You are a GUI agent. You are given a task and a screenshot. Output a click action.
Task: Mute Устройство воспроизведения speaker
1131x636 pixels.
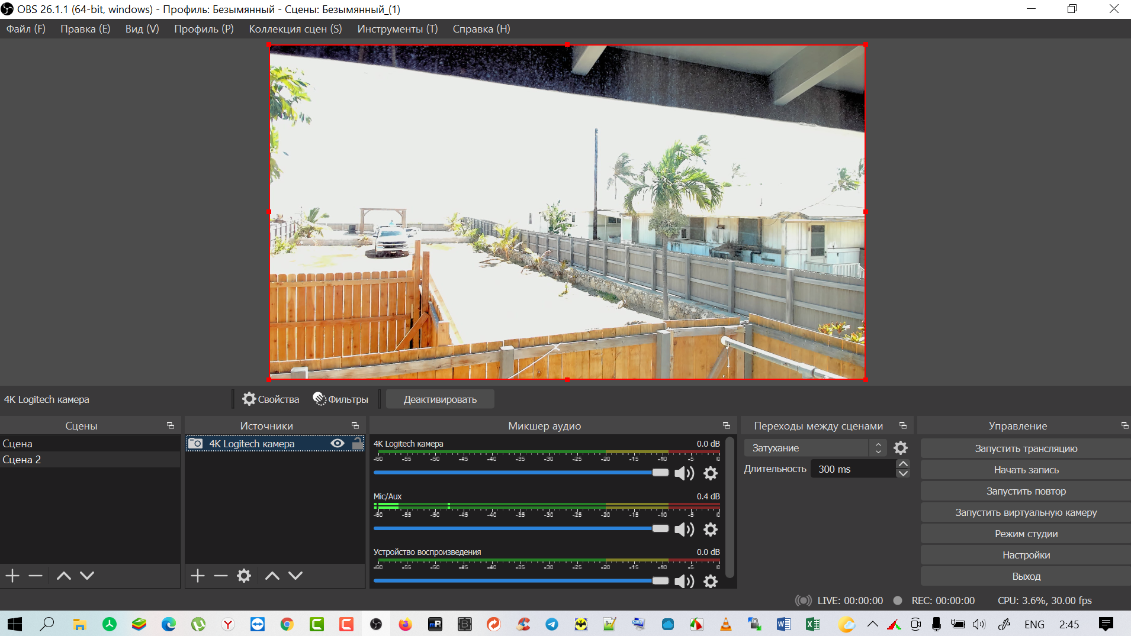click(685, 582)
